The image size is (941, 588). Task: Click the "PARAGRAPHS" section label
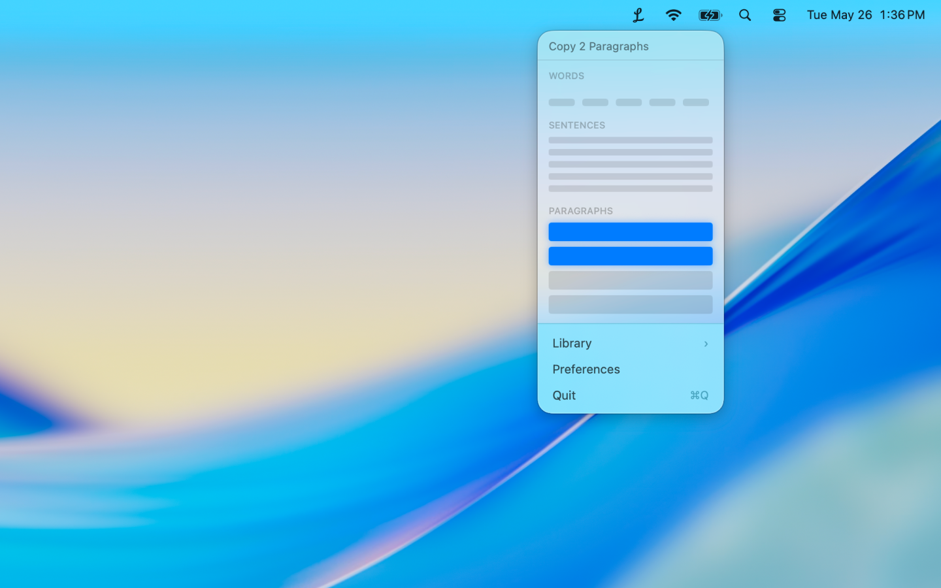pyautogui.click(x=581, y=211)
